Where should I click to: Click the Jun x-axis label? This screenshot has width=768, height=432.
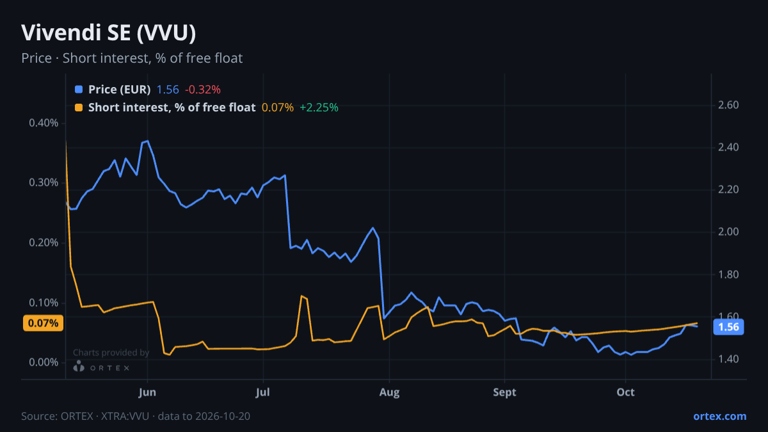[x=147, y=392]
